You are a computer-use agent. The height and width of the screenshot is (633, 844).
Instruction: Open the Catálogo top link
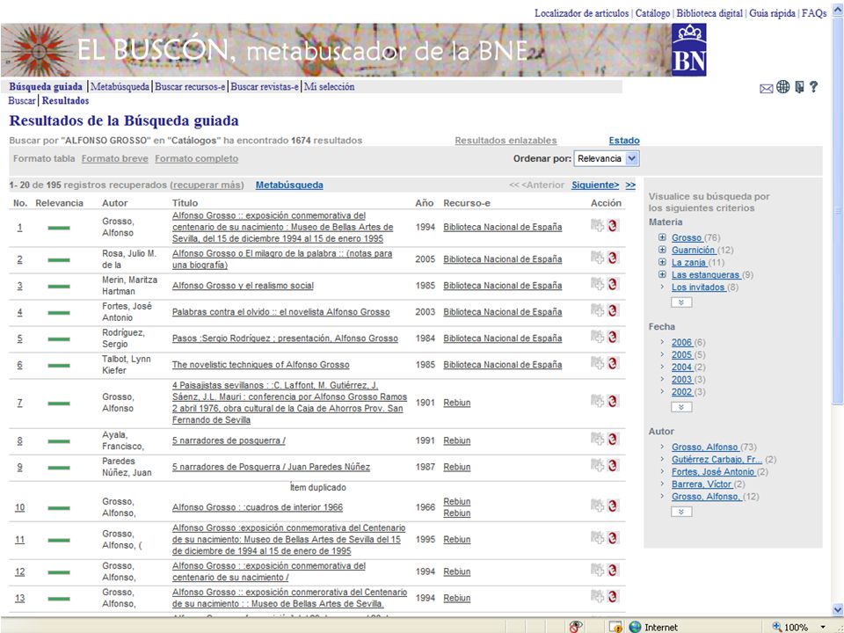pyautogui.click(x=652, y=13)
